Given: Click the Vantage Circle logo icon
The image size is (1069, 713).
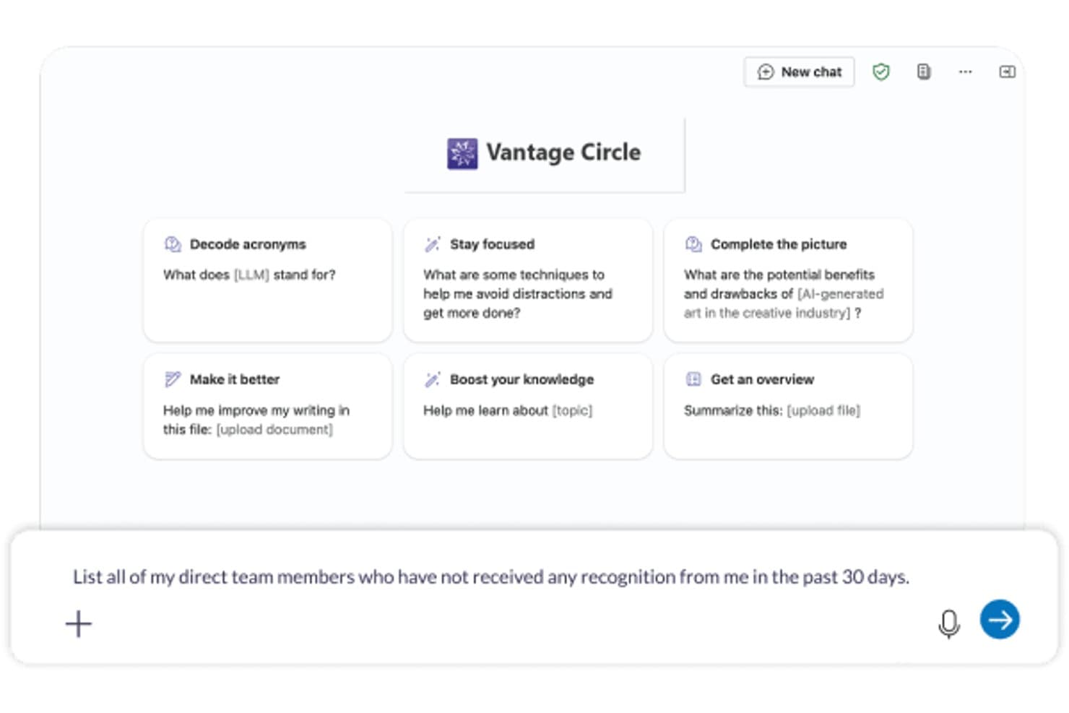Looking at the screenshot, I should click(x=462, y=153).
